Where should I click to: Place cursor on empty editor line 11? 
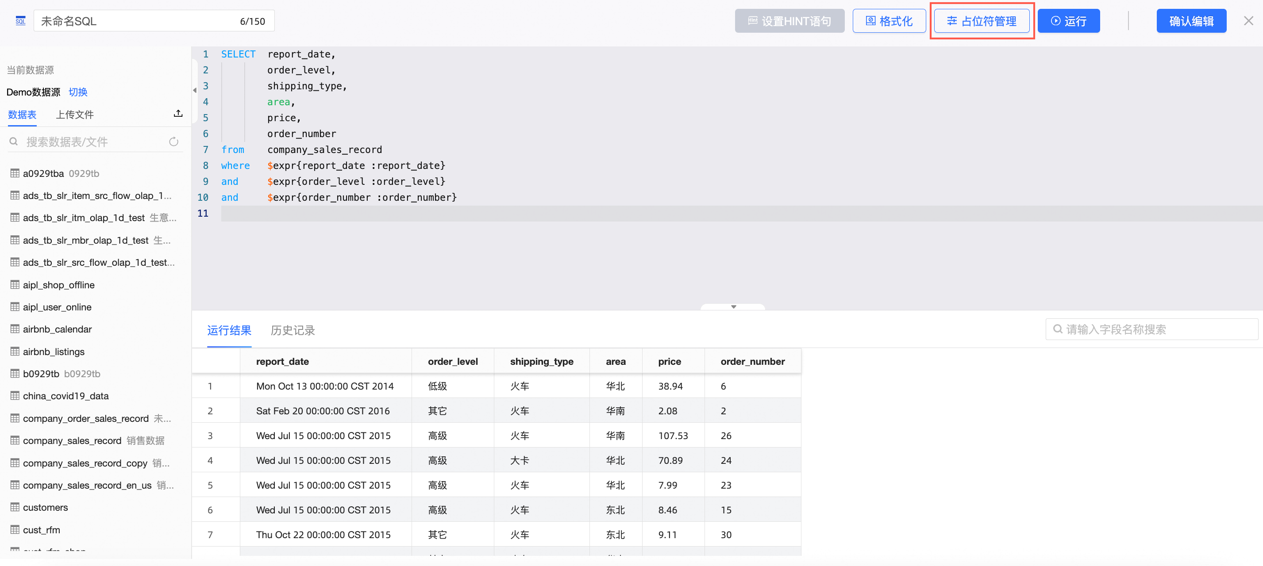pyautogui.click(x=741, y=213)
